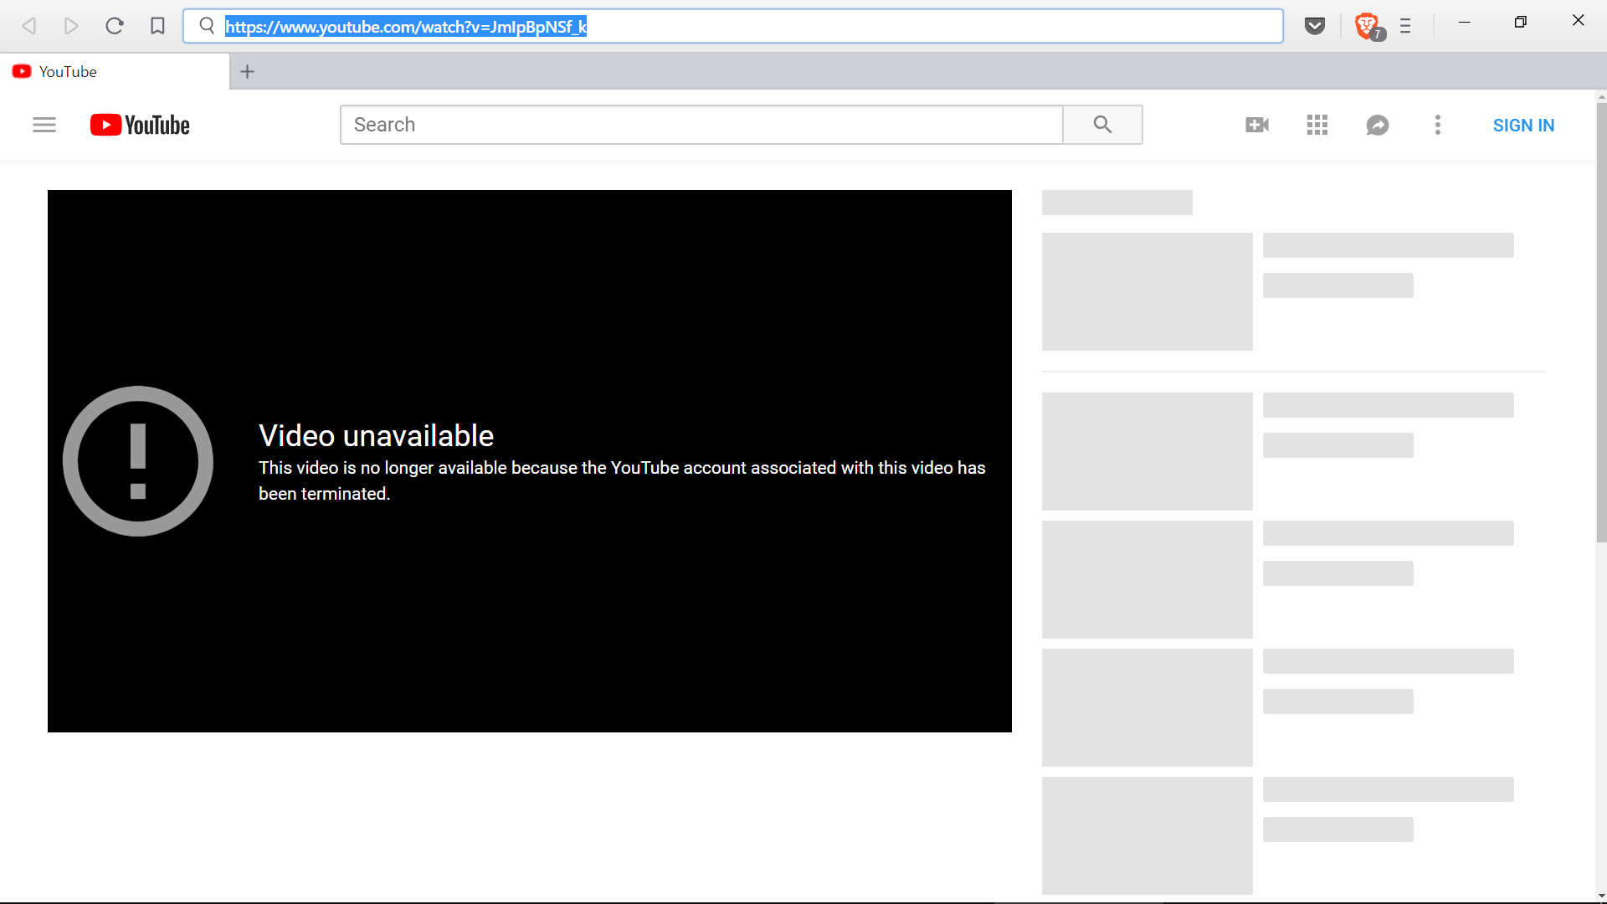This screenshot has height=904, width=1607.
Task: Click the browser bookmark star icon
Action: (x=158, y=25)
